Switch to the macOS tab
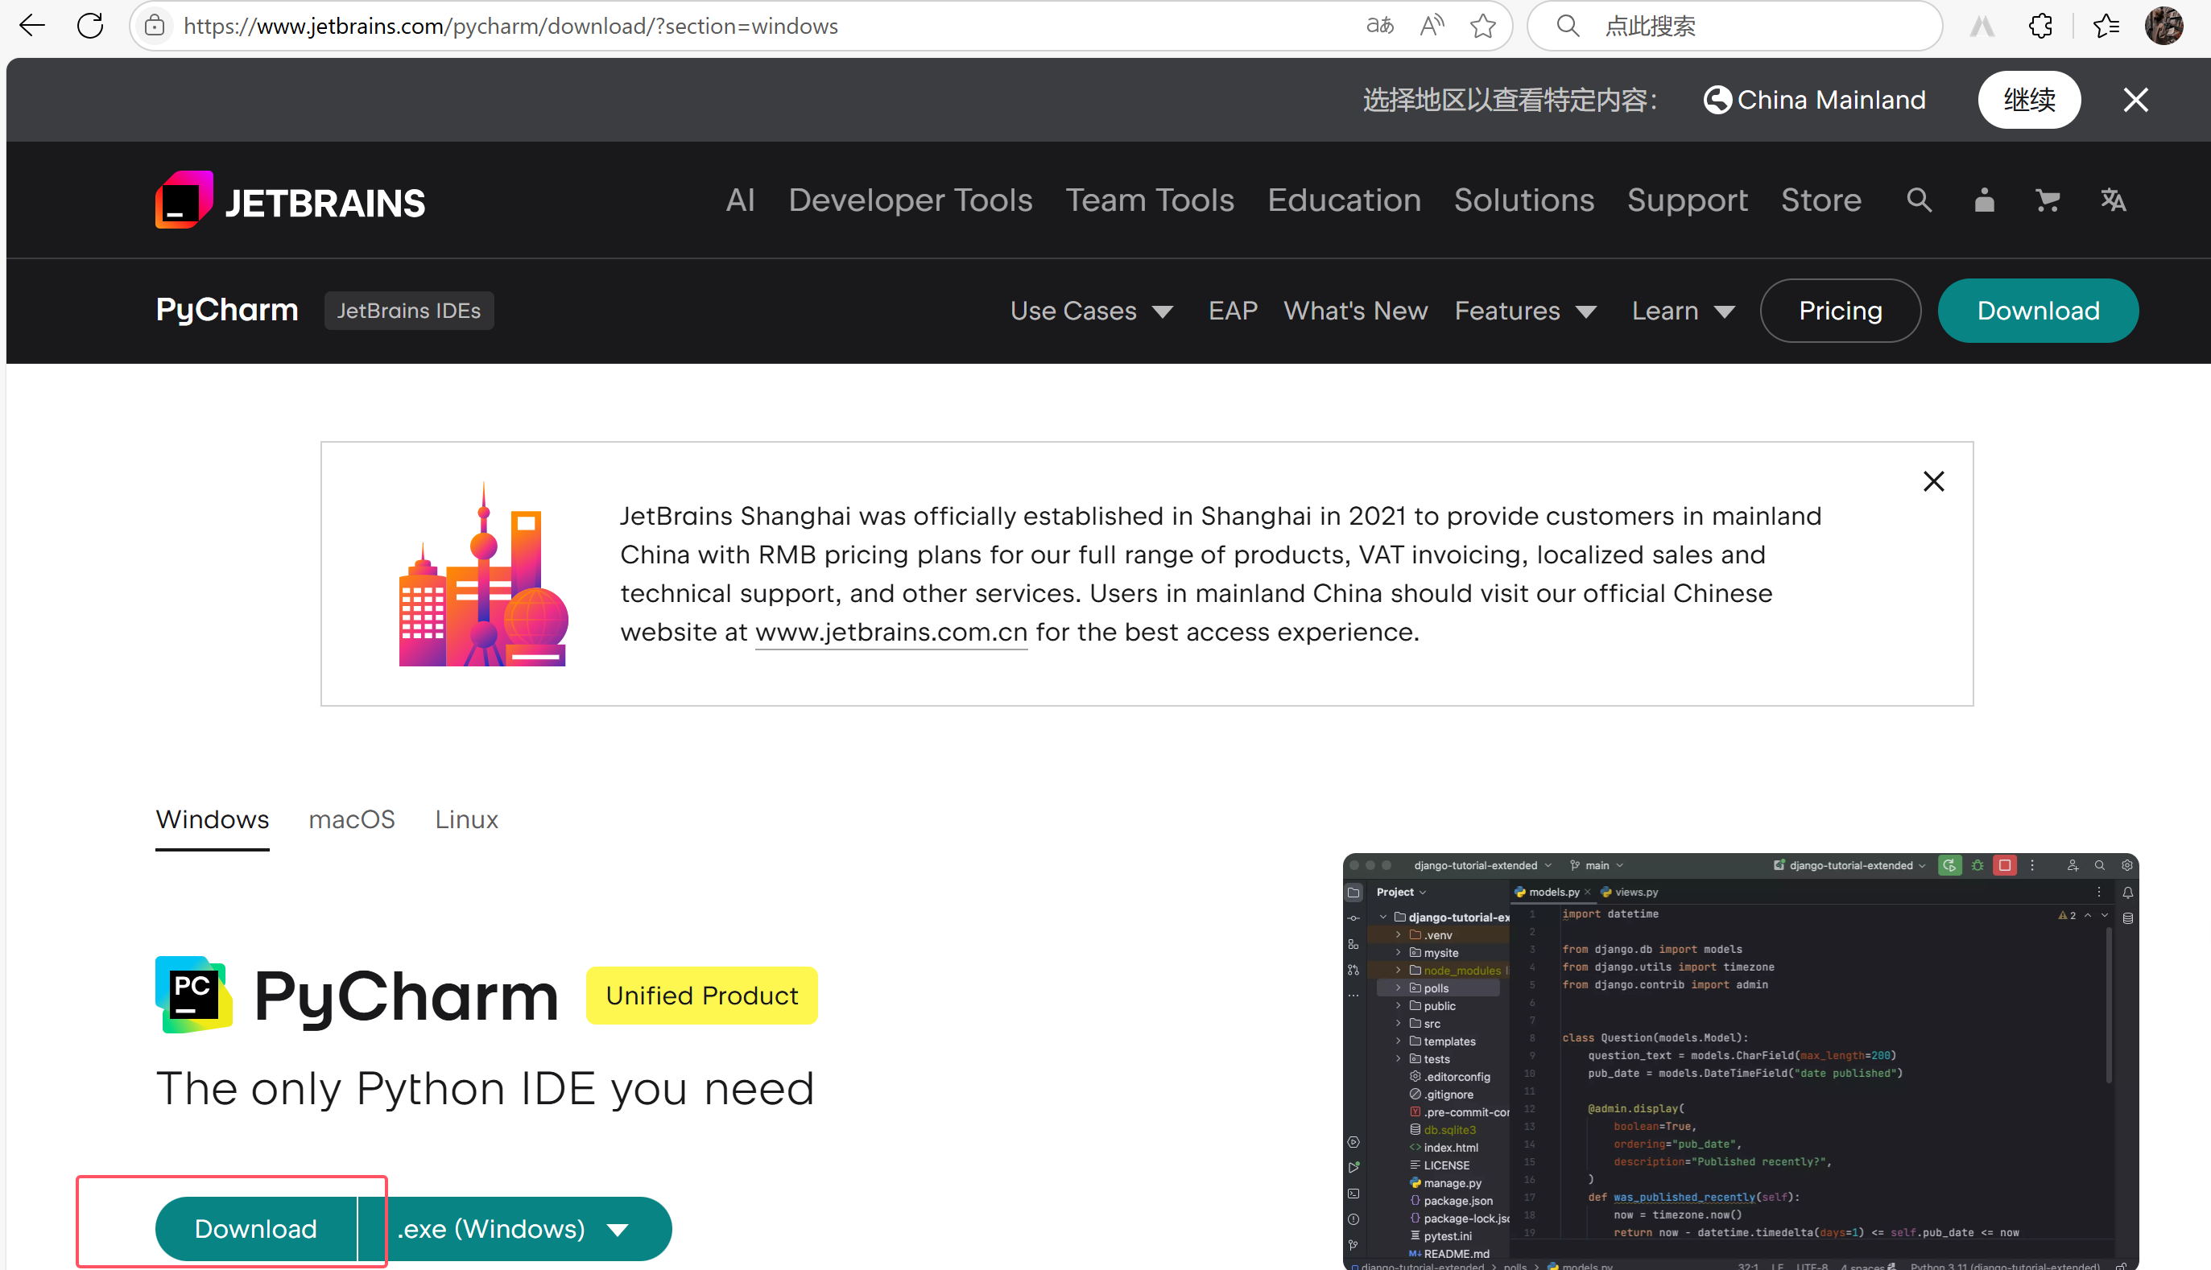 tap(352, 820)
